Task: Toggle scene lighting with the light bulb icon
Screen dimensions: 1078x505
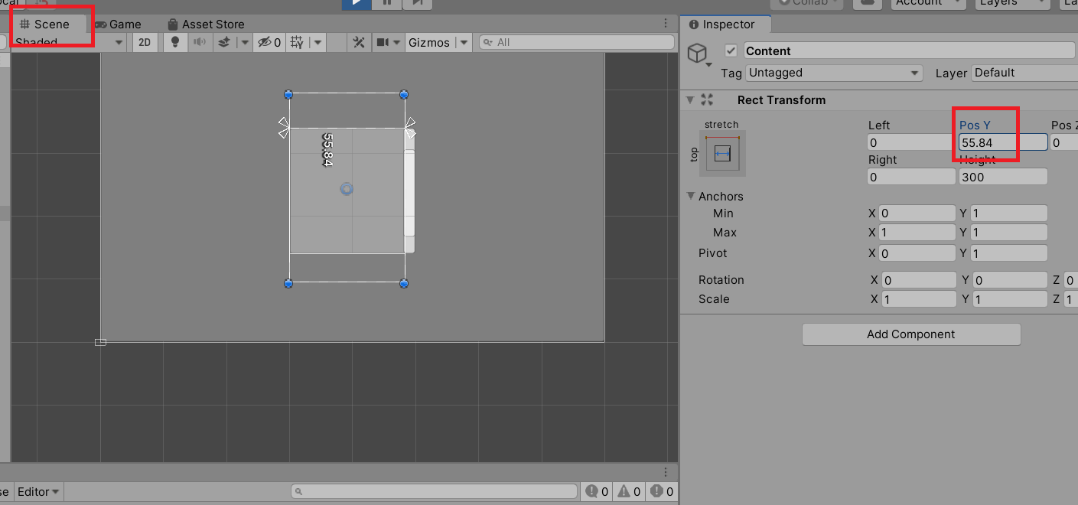Action: click(175, 42)
